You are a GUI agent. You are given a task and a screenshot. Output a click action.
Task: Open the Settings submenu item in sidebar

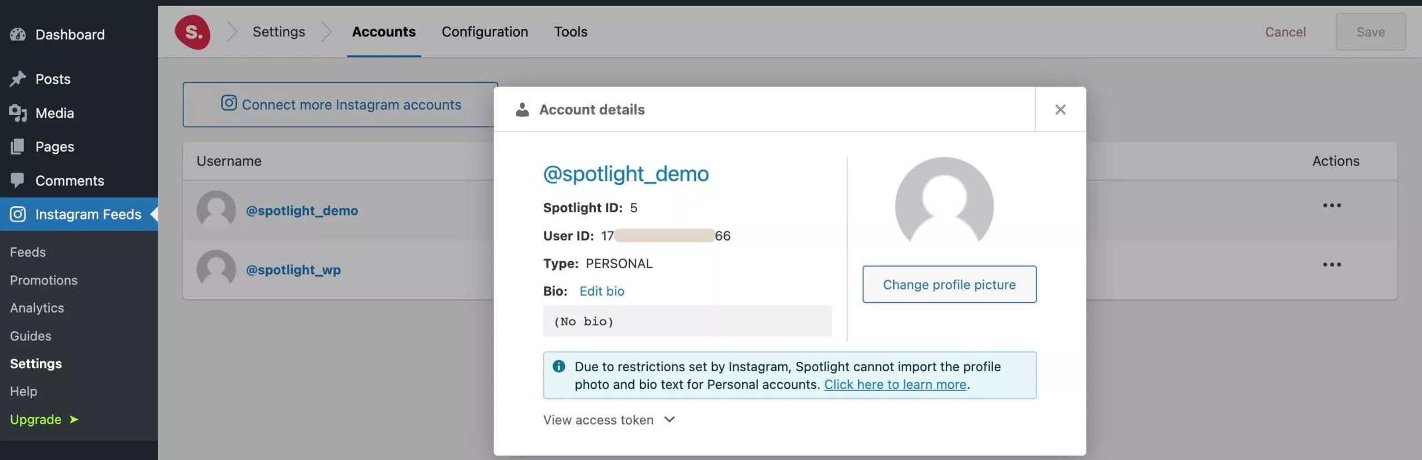pyautogui.click(x=36, y=363)
